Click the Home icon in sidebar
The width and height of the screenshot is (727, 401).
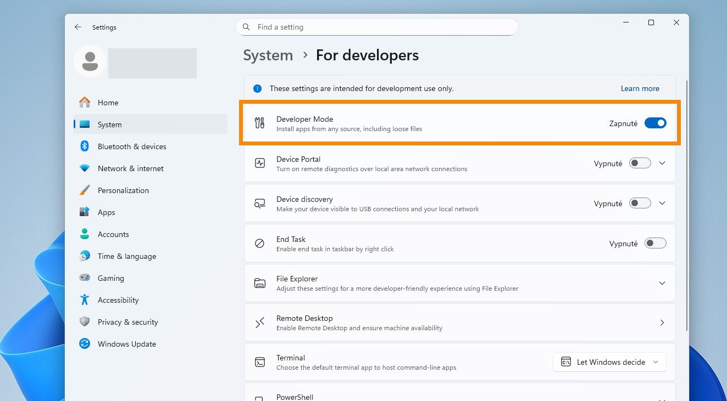(85, 103)
